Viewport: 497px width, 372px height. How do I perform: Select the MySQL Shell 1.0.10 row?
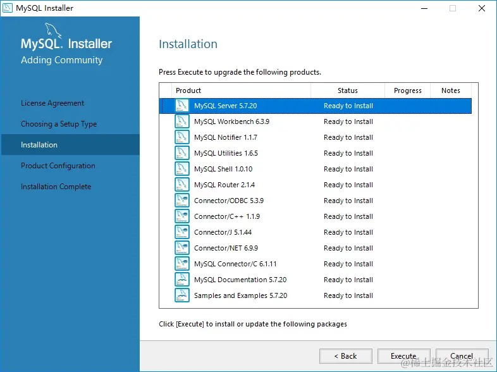316,169
